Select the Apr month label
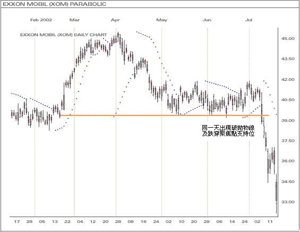 pyautogui.click(x=115, y=20)
